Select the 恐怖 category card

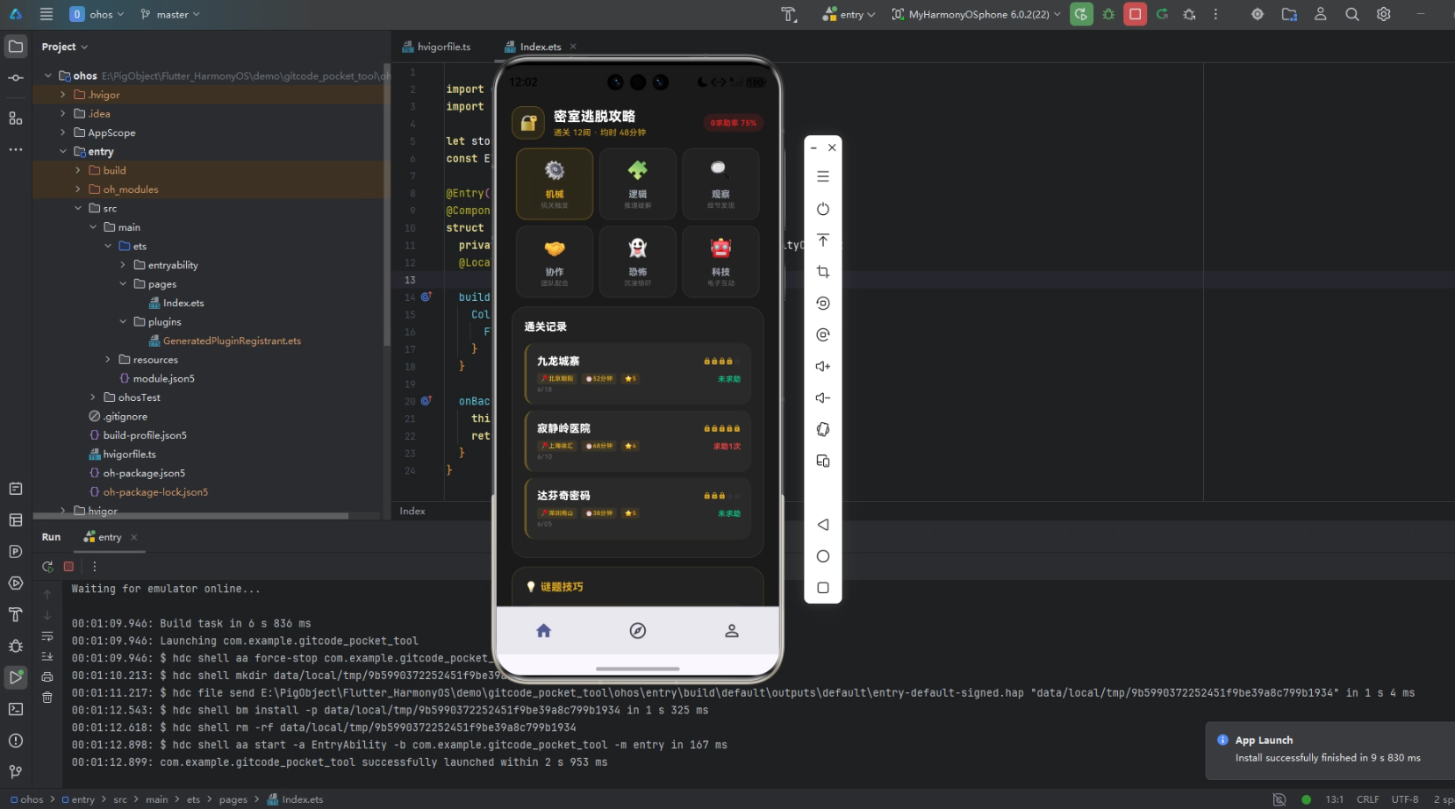point(638,261)
